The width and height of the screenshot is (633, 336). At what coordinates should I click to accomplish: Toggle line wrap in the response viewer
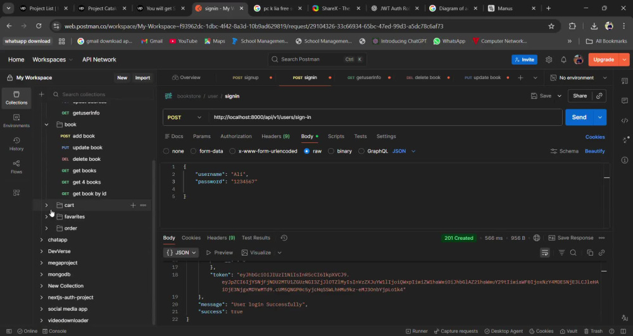[x=544, y=252]
